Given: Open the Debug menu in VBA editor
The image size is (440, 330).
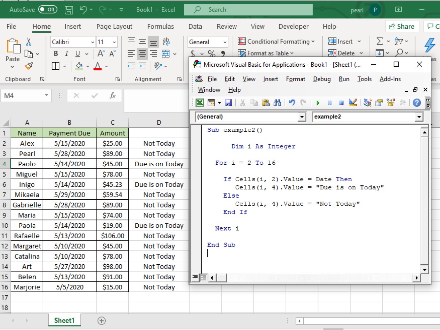Looking at the screenshot, I should (x=322, y=79).
